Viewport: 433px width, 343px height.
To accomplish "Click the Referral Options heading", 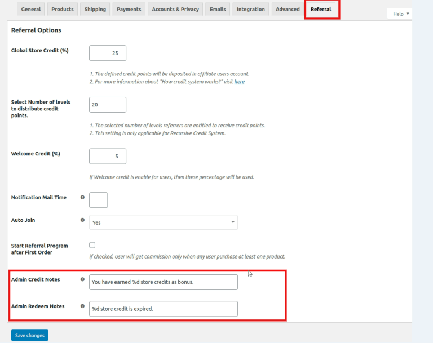I will [x=36, y=30].
